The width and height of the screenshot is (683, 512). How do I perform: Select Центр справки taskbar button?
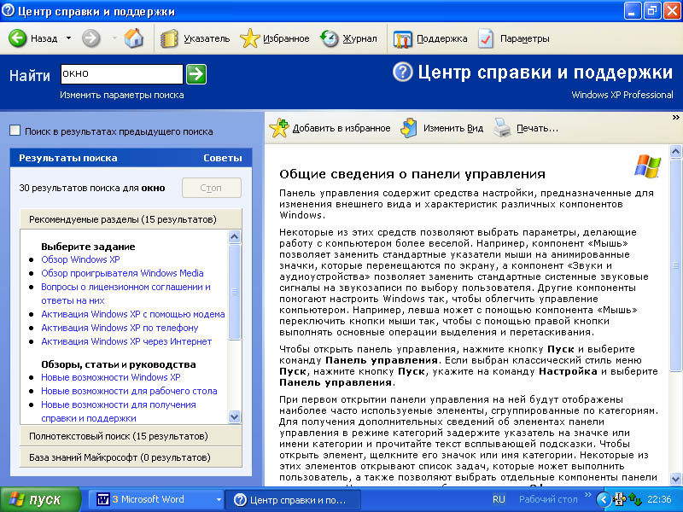point(293,500)
